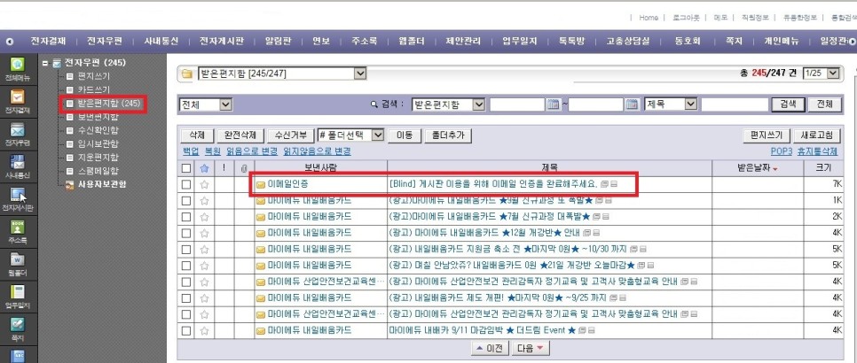Click the preview icon after the Blind email subject
857x363 pixels.
pyautogui.click(x=604, y=184)
